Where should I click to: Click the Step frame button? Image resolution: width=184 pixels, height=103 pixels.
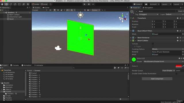click(x=93, y=4)
